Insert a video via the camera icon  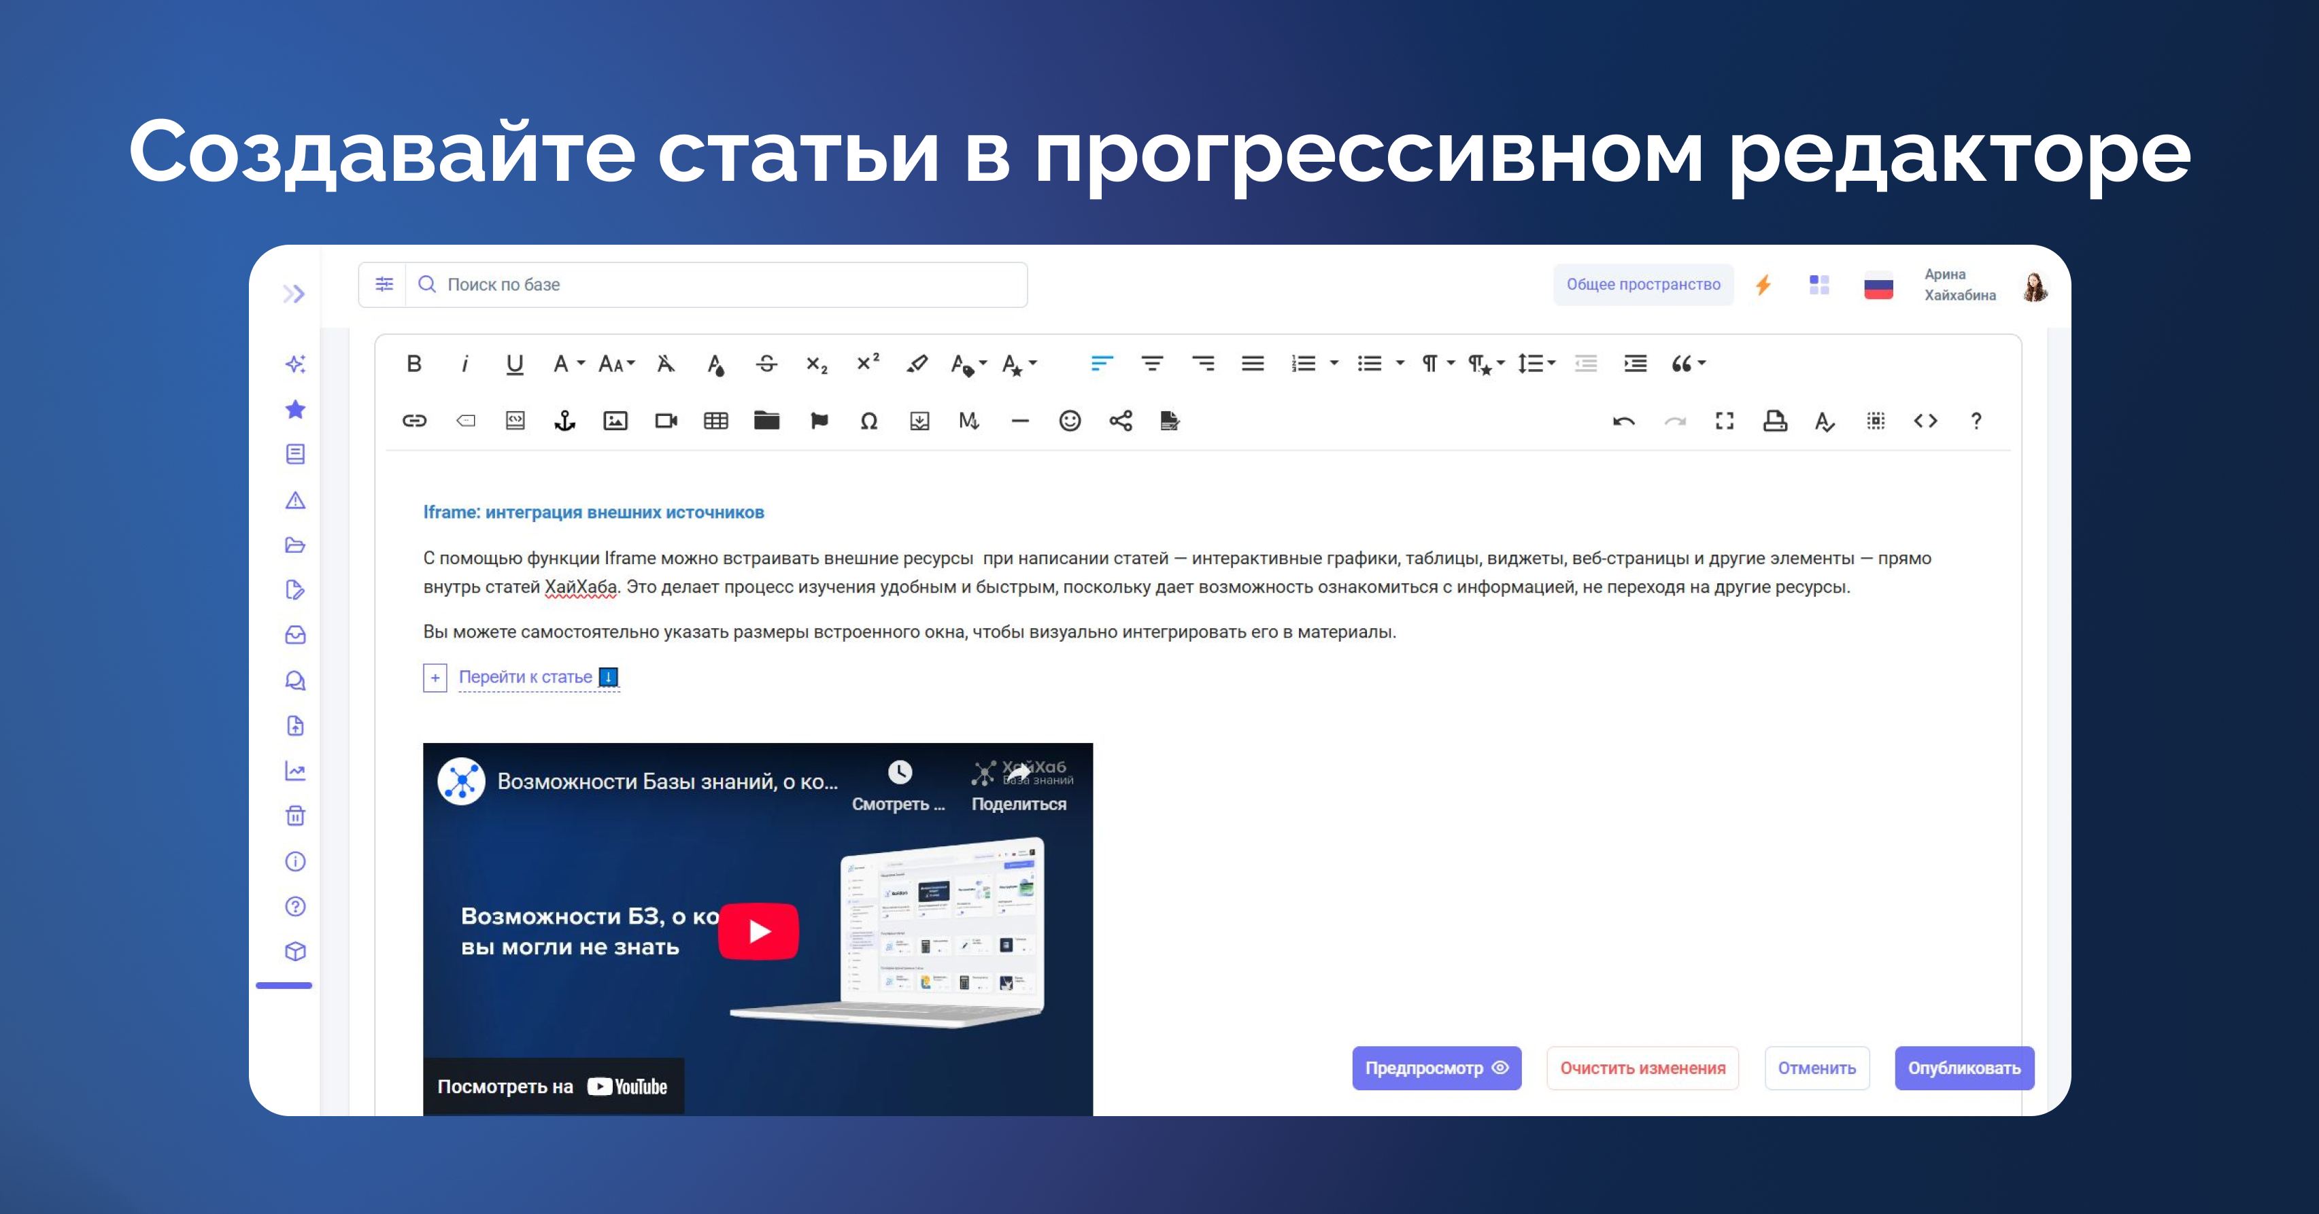(x=666, y=420)
